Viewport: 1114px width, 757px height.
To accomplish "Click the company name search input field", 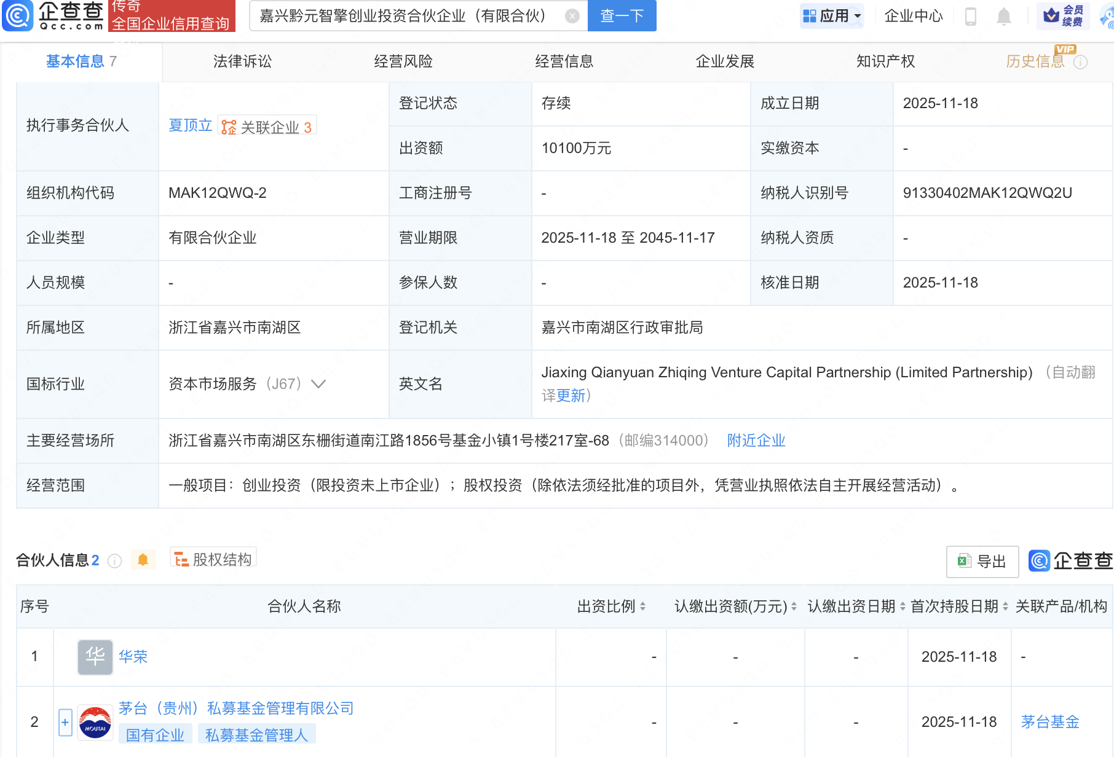I will click(x=406, y=16).
